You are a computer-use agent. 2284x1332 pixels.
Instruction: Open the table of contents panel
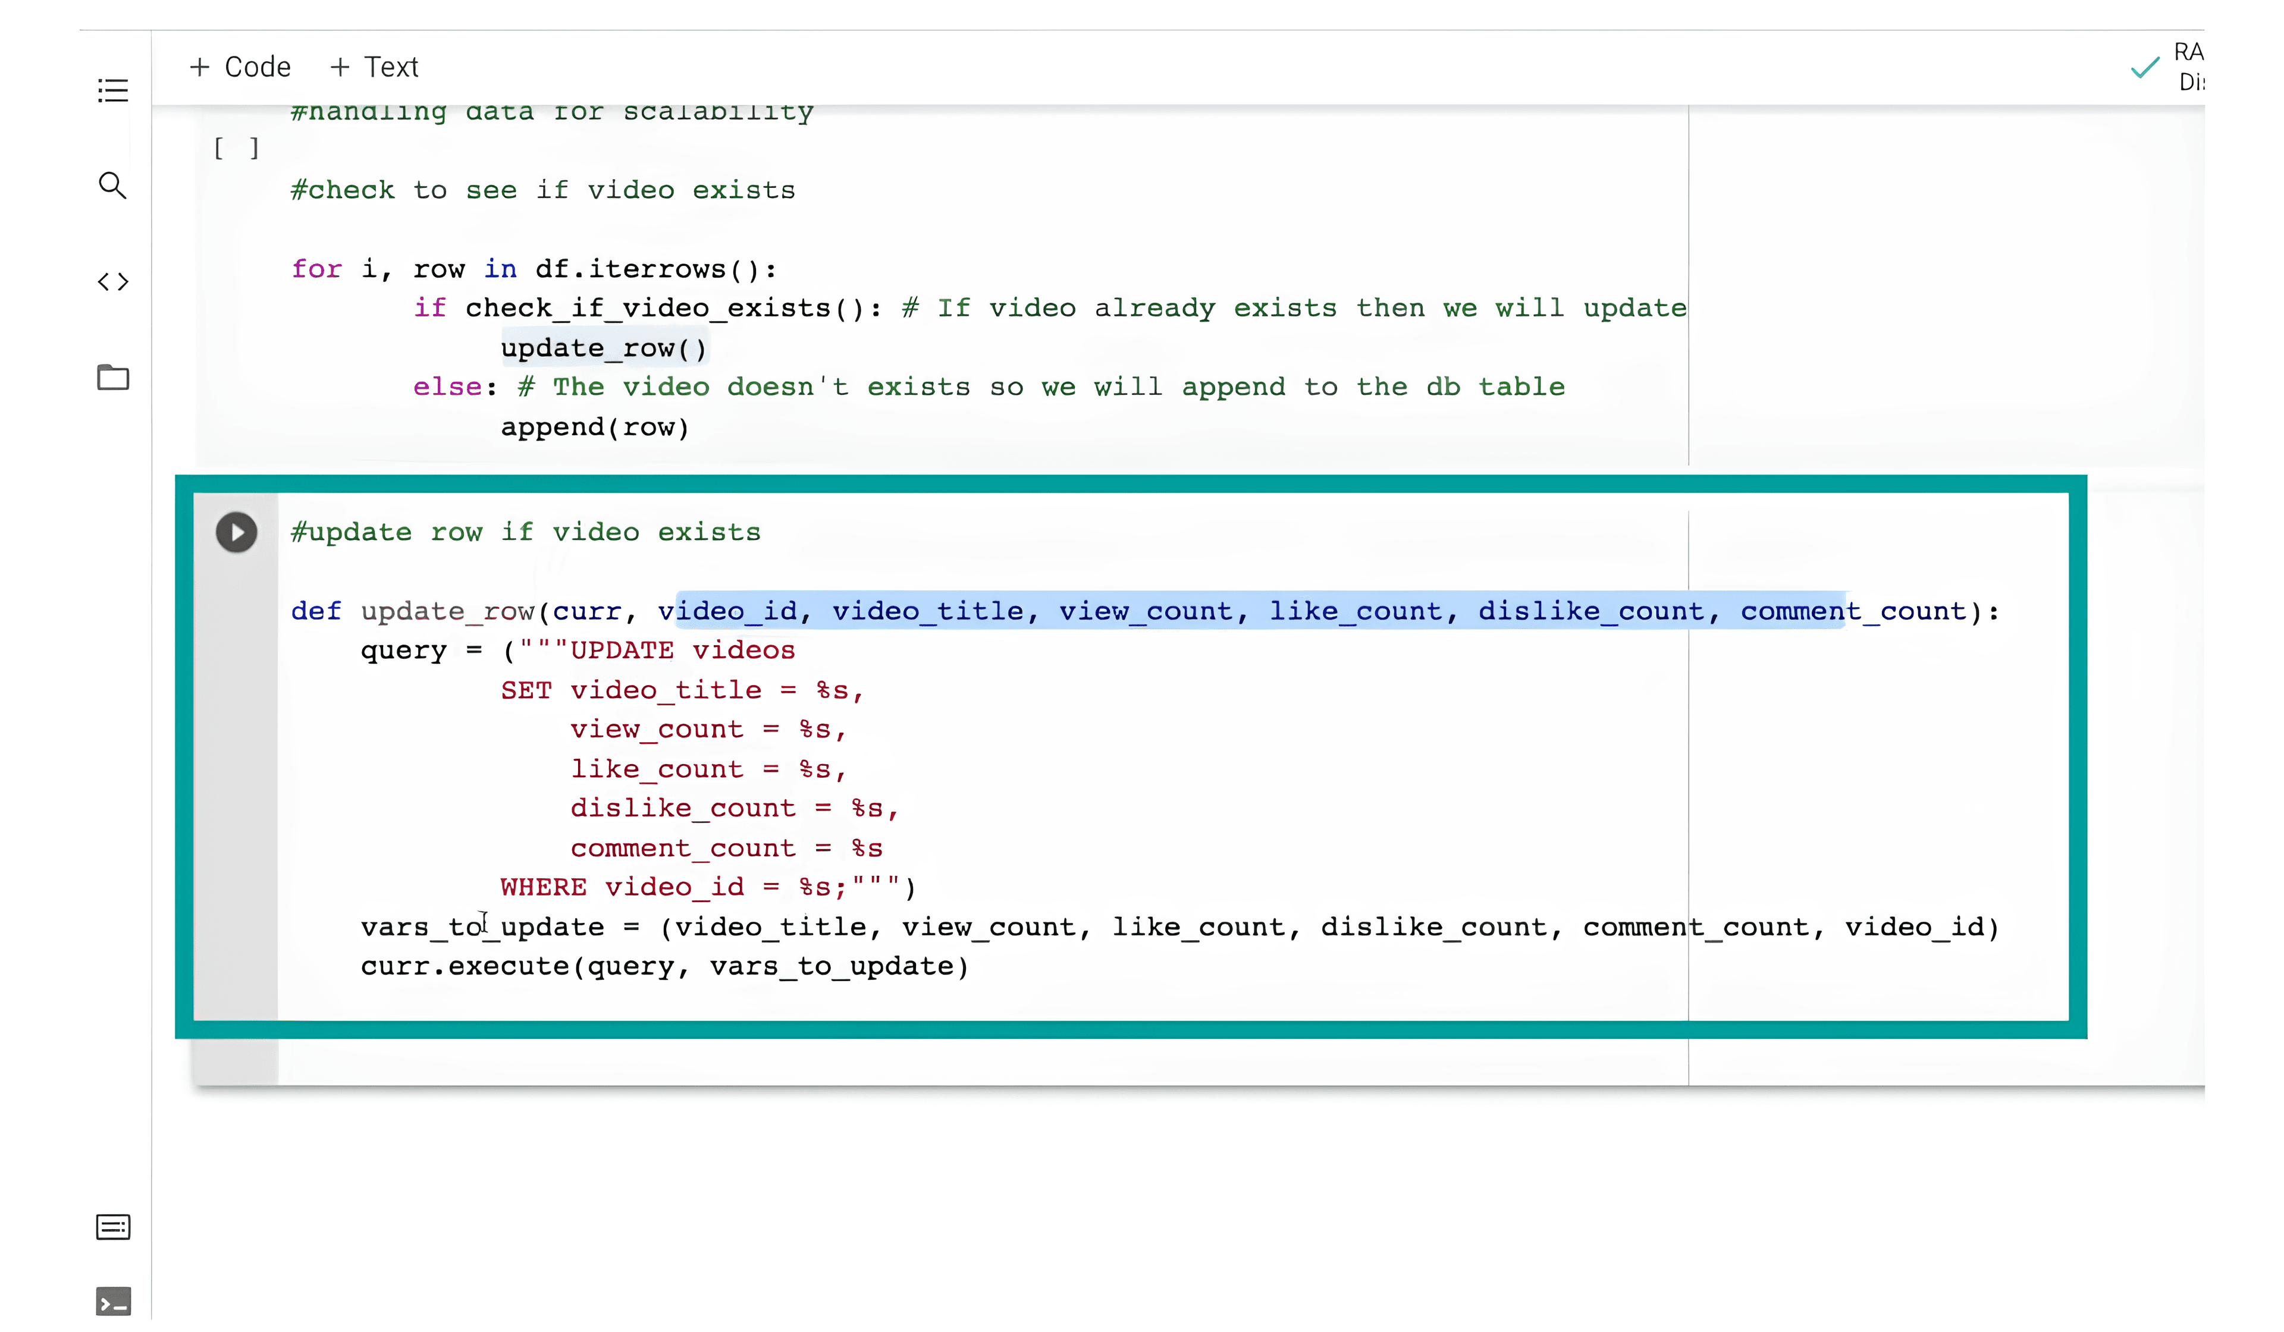tap(112, 90)
